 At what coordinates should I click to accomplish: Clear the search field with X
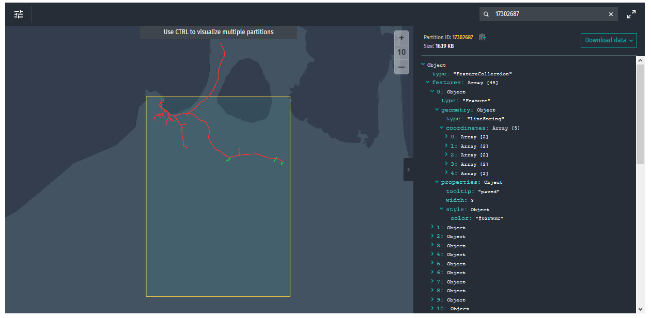tap(611, 14)
